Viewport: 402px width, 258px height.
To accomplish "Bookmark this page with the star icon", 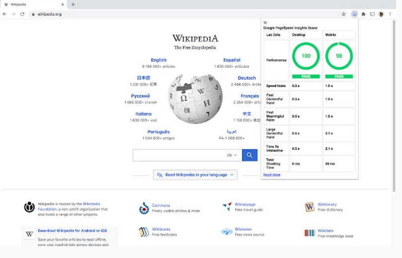I will click(343, 14).
